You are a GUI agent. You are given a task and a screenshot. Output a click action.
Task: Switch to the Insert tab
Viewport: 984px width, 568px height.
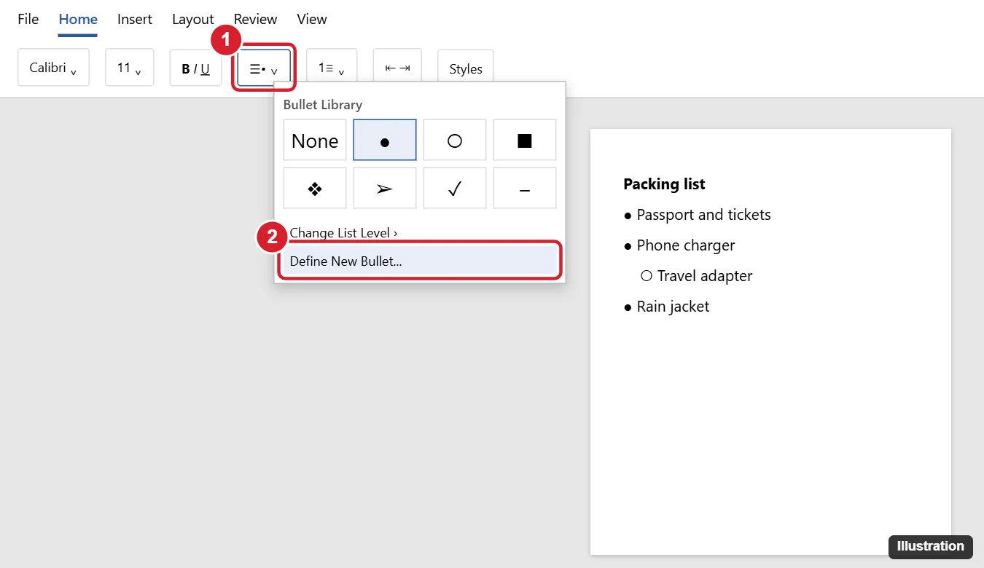(135, 19)
